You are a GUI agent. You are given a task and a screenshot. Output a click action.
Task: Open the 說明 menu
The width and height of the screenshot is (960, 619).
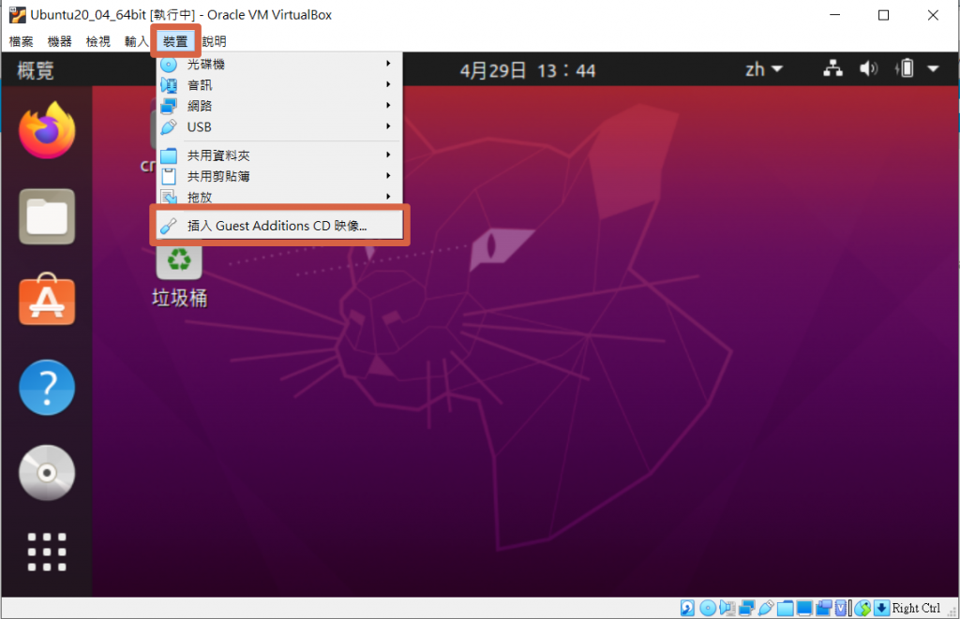coord(215,41)
